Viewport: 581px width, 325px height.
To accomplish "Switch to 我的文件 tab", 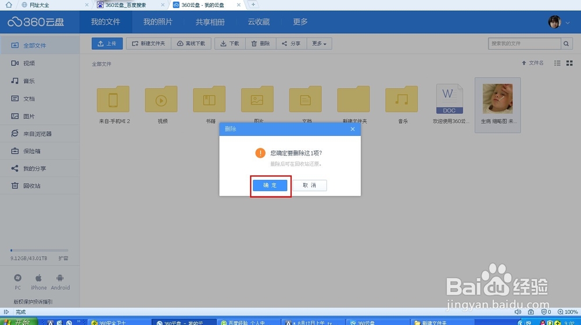I will (x=106, y=22).
